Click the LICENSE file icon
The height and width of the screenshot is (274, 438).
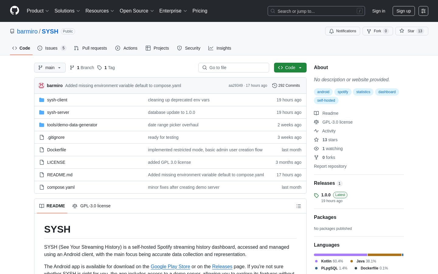(42, 162)
